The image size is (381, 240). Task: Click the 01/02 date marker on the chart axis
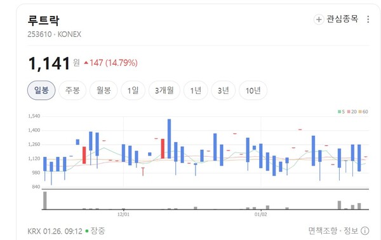261,214
